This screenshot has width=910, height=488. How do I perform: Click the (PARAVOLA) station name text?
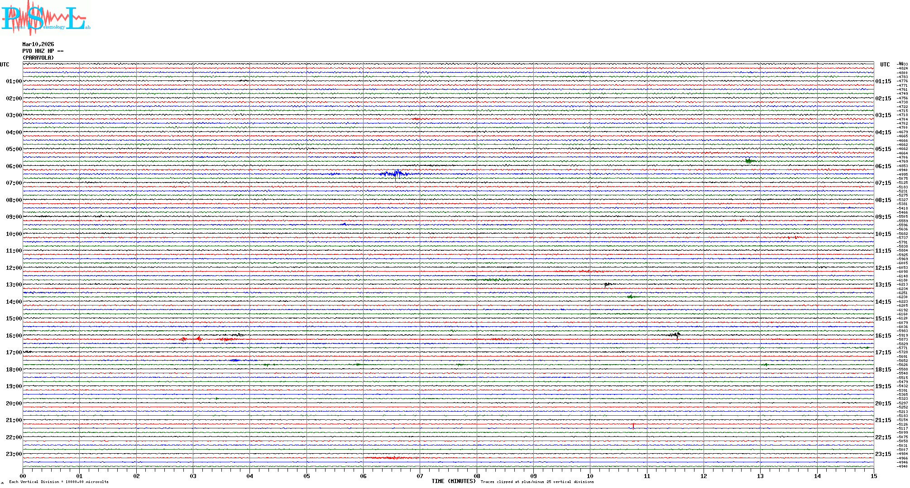click(x=38, y=58)
